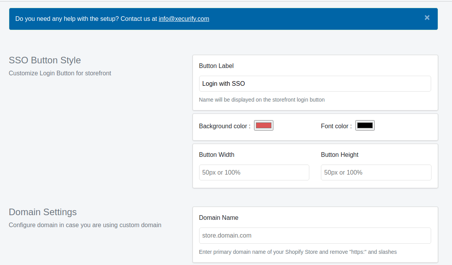Dismiss the help banner with the X icon
Viewport: 452px width, 265px height.
click(x=427, y=18)
